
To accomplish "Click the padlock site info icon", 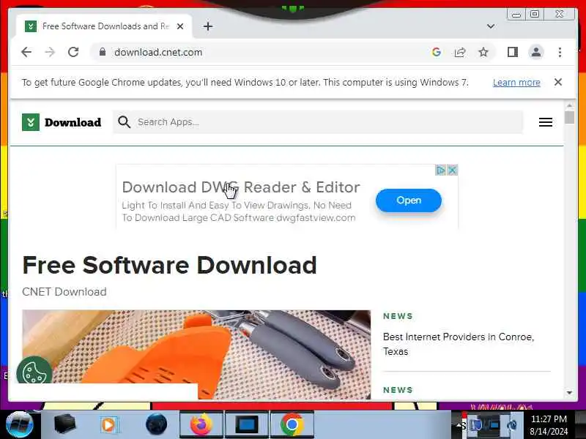I will click(103, 52).
